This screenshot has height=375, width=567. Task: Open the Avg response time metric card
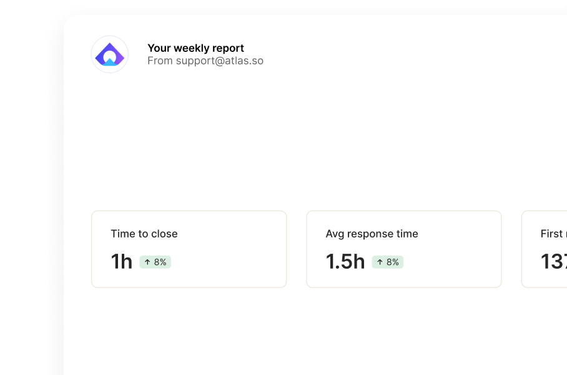(x=404, y=249)
